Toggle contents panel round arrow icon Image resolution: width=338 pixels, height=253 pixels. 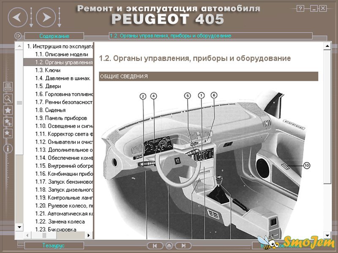18,35
